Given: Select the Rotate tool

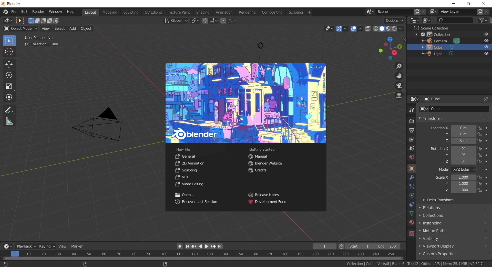Looking at the screenshot, I should (9, 75).
